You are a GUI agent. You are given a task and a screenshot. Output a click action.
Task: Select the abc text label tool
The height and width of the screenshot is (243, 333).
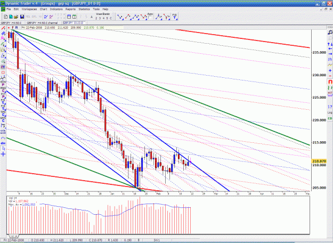pos(3,143)
